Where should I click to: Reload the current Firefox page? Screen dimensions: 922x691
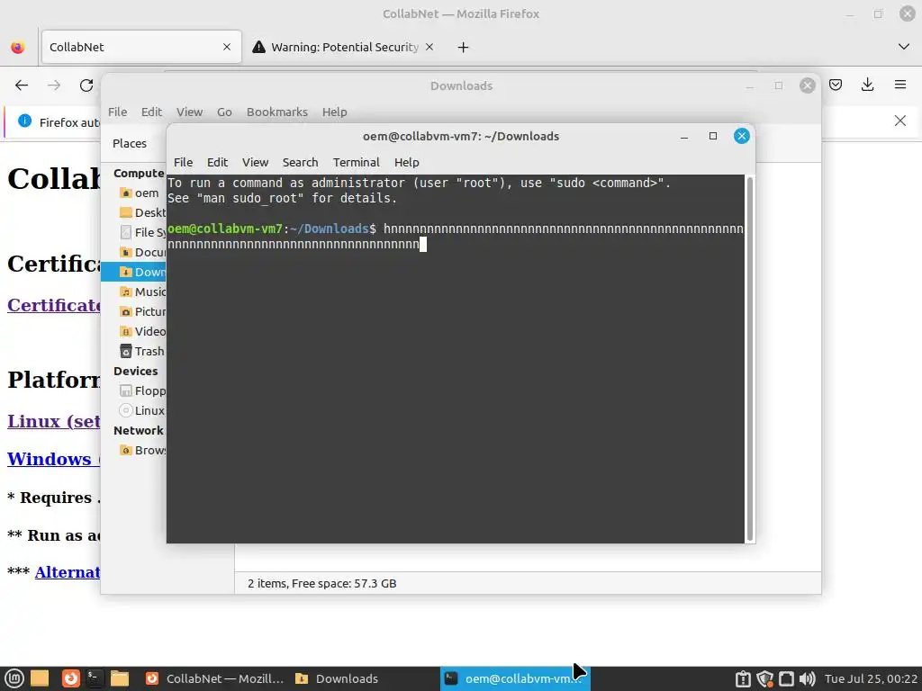(x=86, y=85)
